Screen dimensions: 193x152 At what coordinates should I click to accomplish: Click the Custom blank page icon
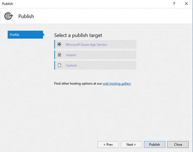pyautogui.click(x=59, y=65)
